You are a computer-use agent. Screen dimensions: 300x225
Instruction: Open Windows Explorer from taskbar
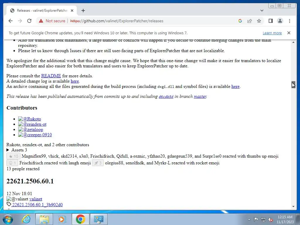44,219
